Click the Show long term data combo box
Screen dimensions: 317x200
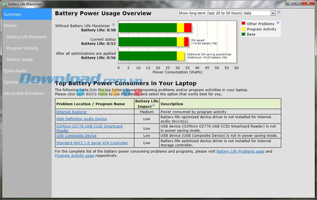click(x=227, y=13)
